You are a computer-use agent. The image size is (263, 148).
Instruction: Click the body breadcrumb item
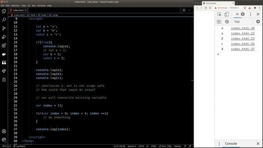(44, 15)
